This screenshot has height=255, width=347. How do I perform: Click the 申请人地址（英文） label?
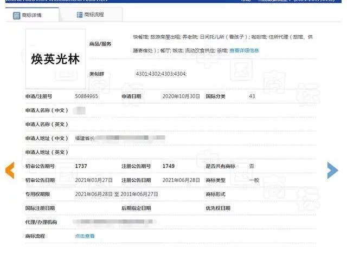coord(47,152)
